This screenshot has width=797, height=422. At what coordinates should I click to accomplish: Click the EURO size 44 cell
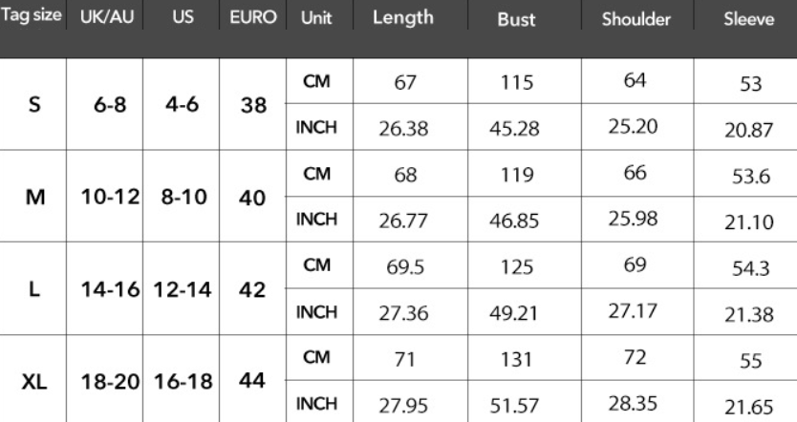tap(252, 380)
